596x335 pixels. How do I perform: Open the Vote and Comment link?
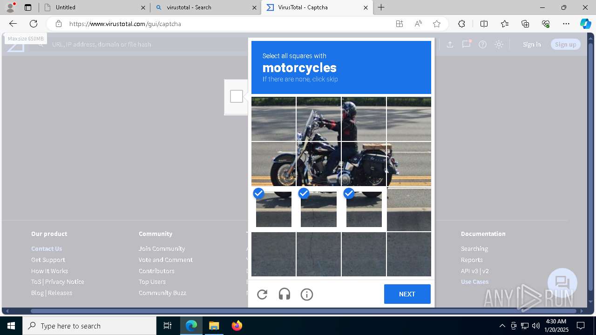tap(166, 260)
